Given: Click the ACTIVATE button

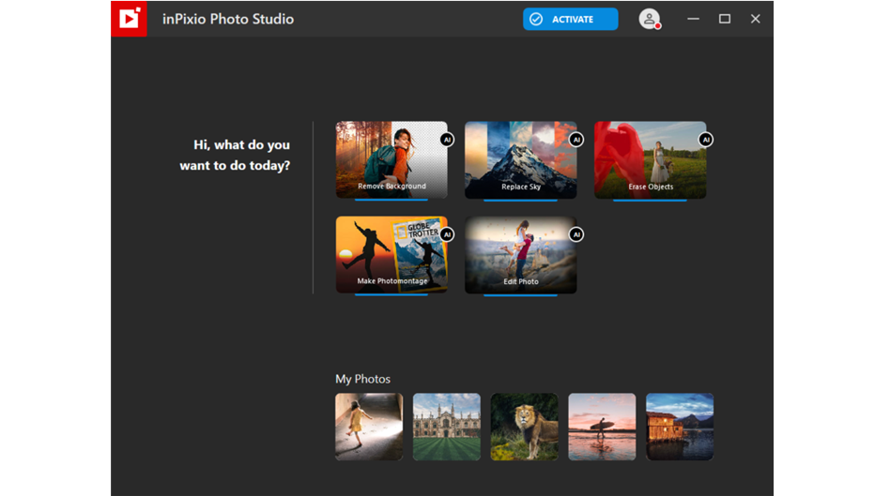Looking at the screenshot, I should (571, 19).
